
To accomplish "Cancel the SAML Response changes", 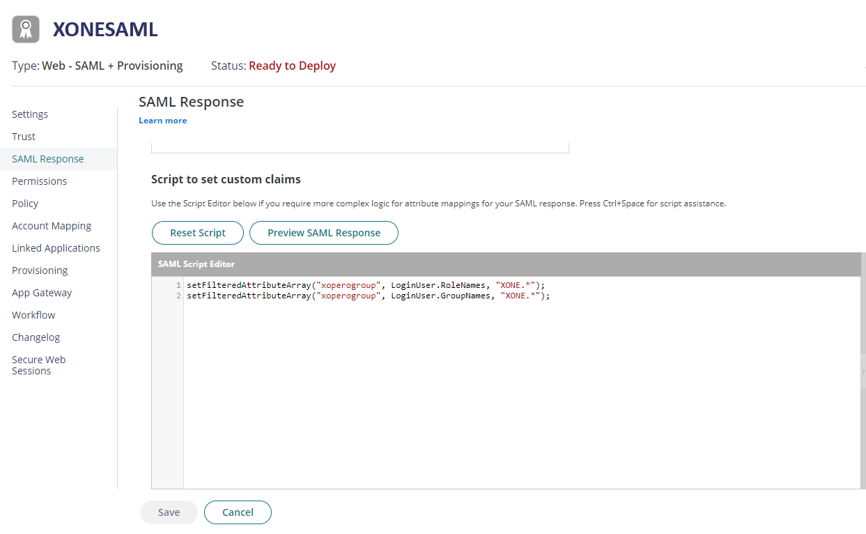I will click(238, 512).
